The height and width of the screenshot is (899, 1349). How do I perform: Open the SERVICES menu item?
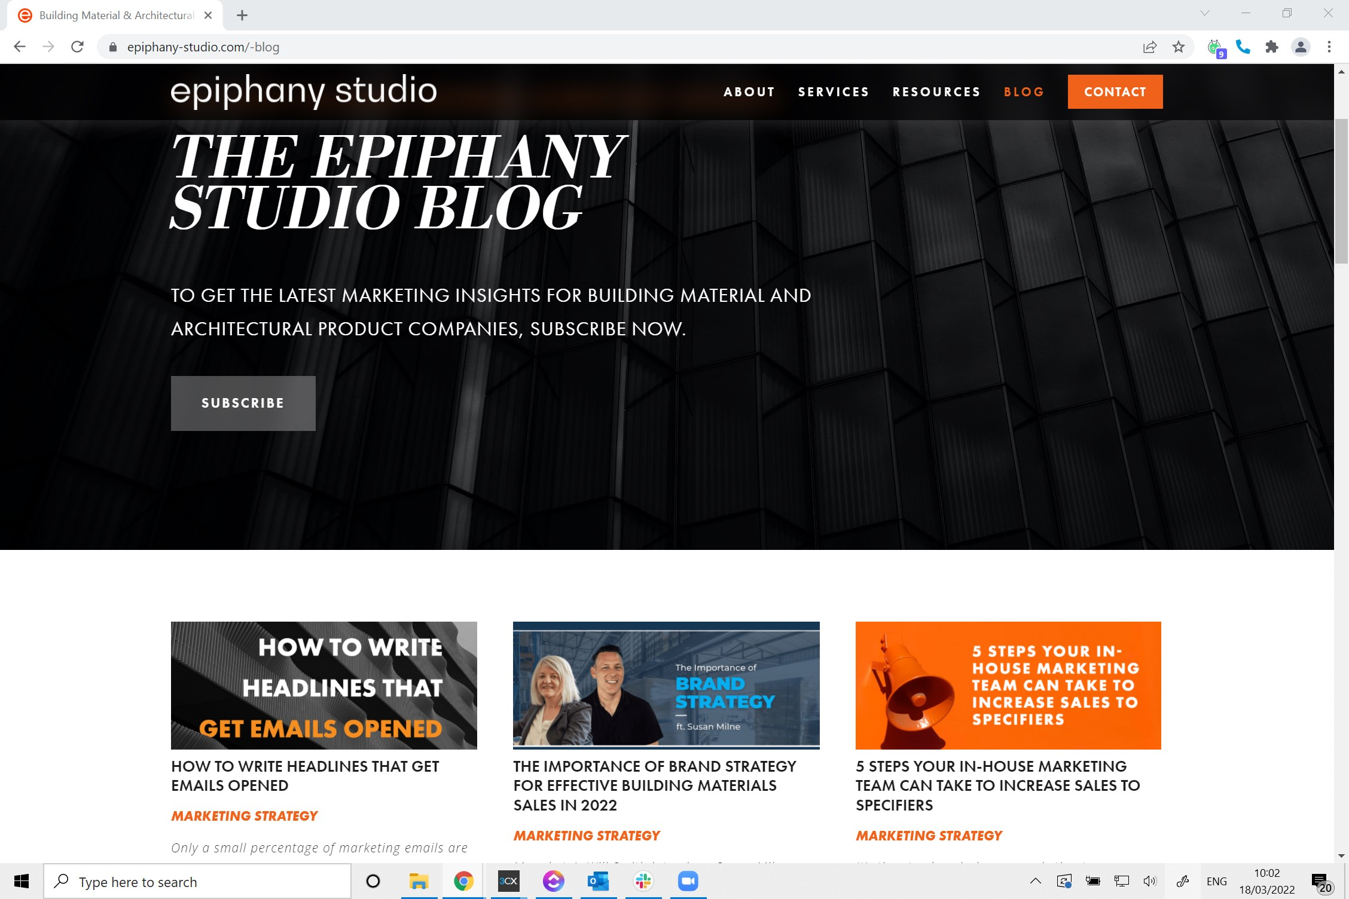[x=834, y=92]
